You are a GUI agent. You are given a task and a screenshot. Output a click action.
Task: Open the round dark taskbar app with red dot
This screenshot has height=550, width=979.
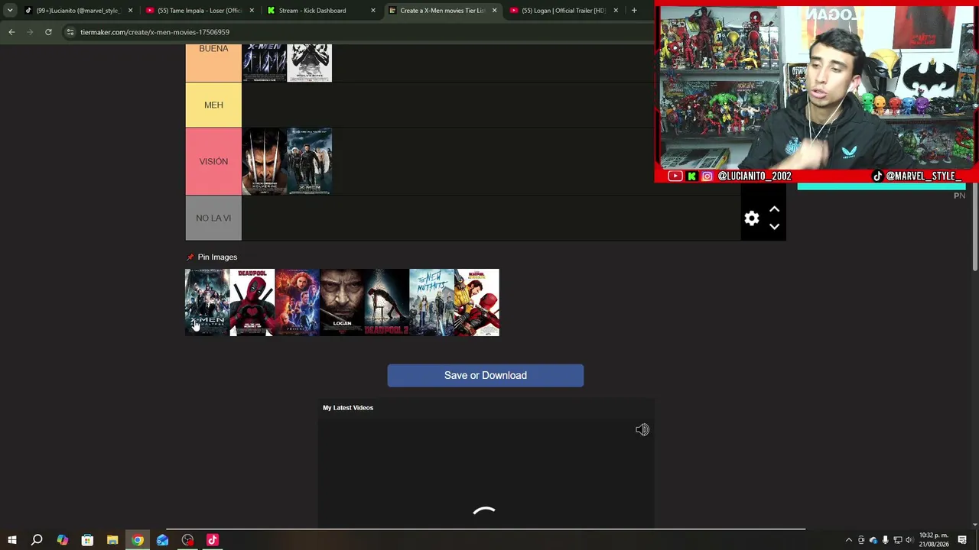pyautogui.click(x=187, y=540)
